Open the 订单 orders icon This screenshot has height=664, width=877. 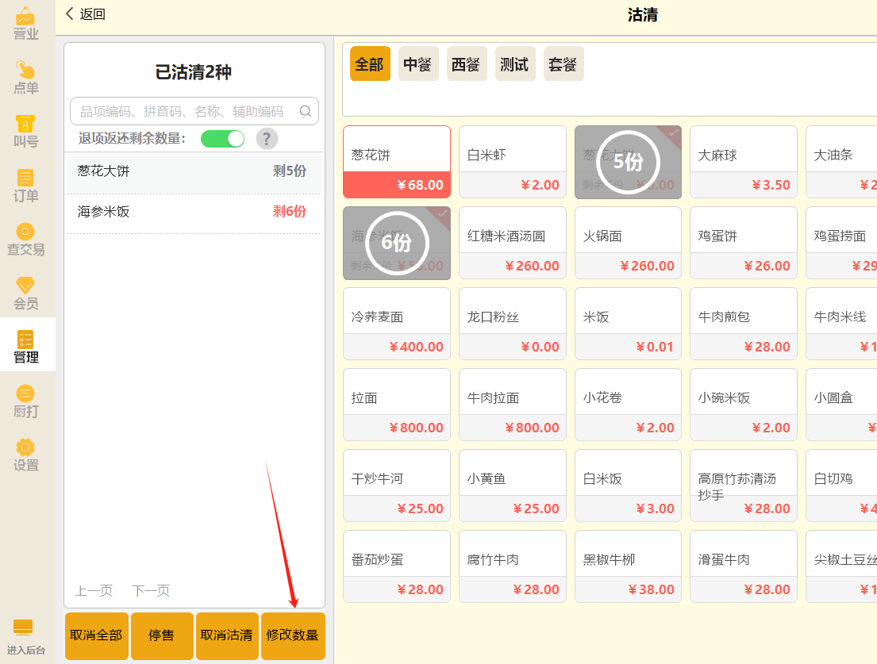coord(25,186)
